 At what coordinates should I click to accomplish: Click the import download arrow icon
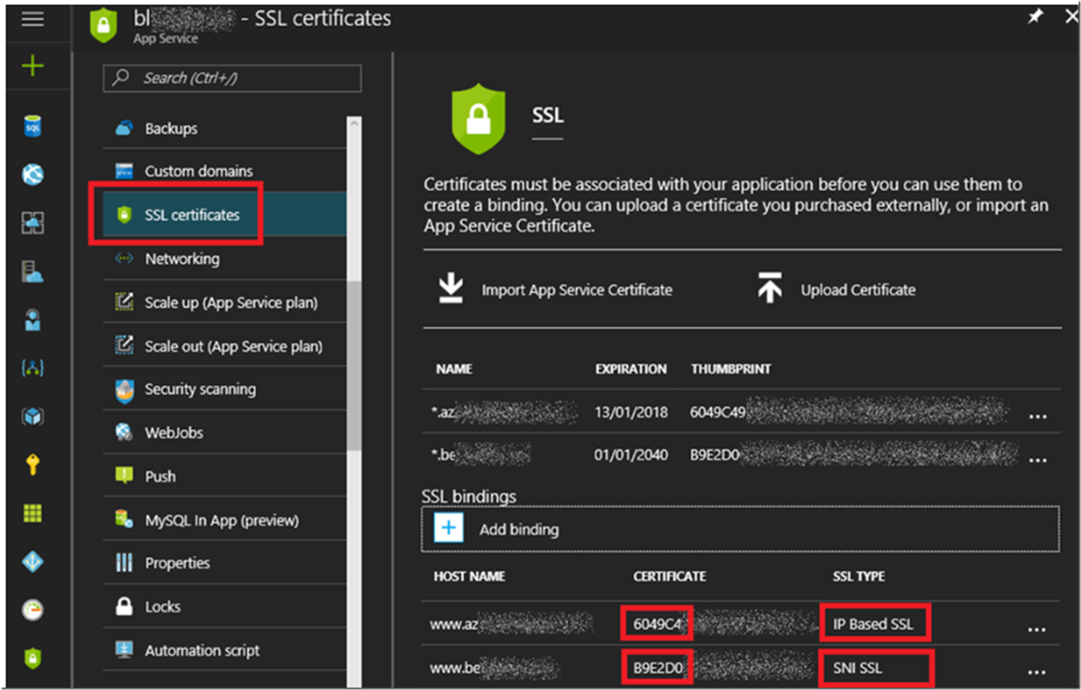(x=451, y=288)
